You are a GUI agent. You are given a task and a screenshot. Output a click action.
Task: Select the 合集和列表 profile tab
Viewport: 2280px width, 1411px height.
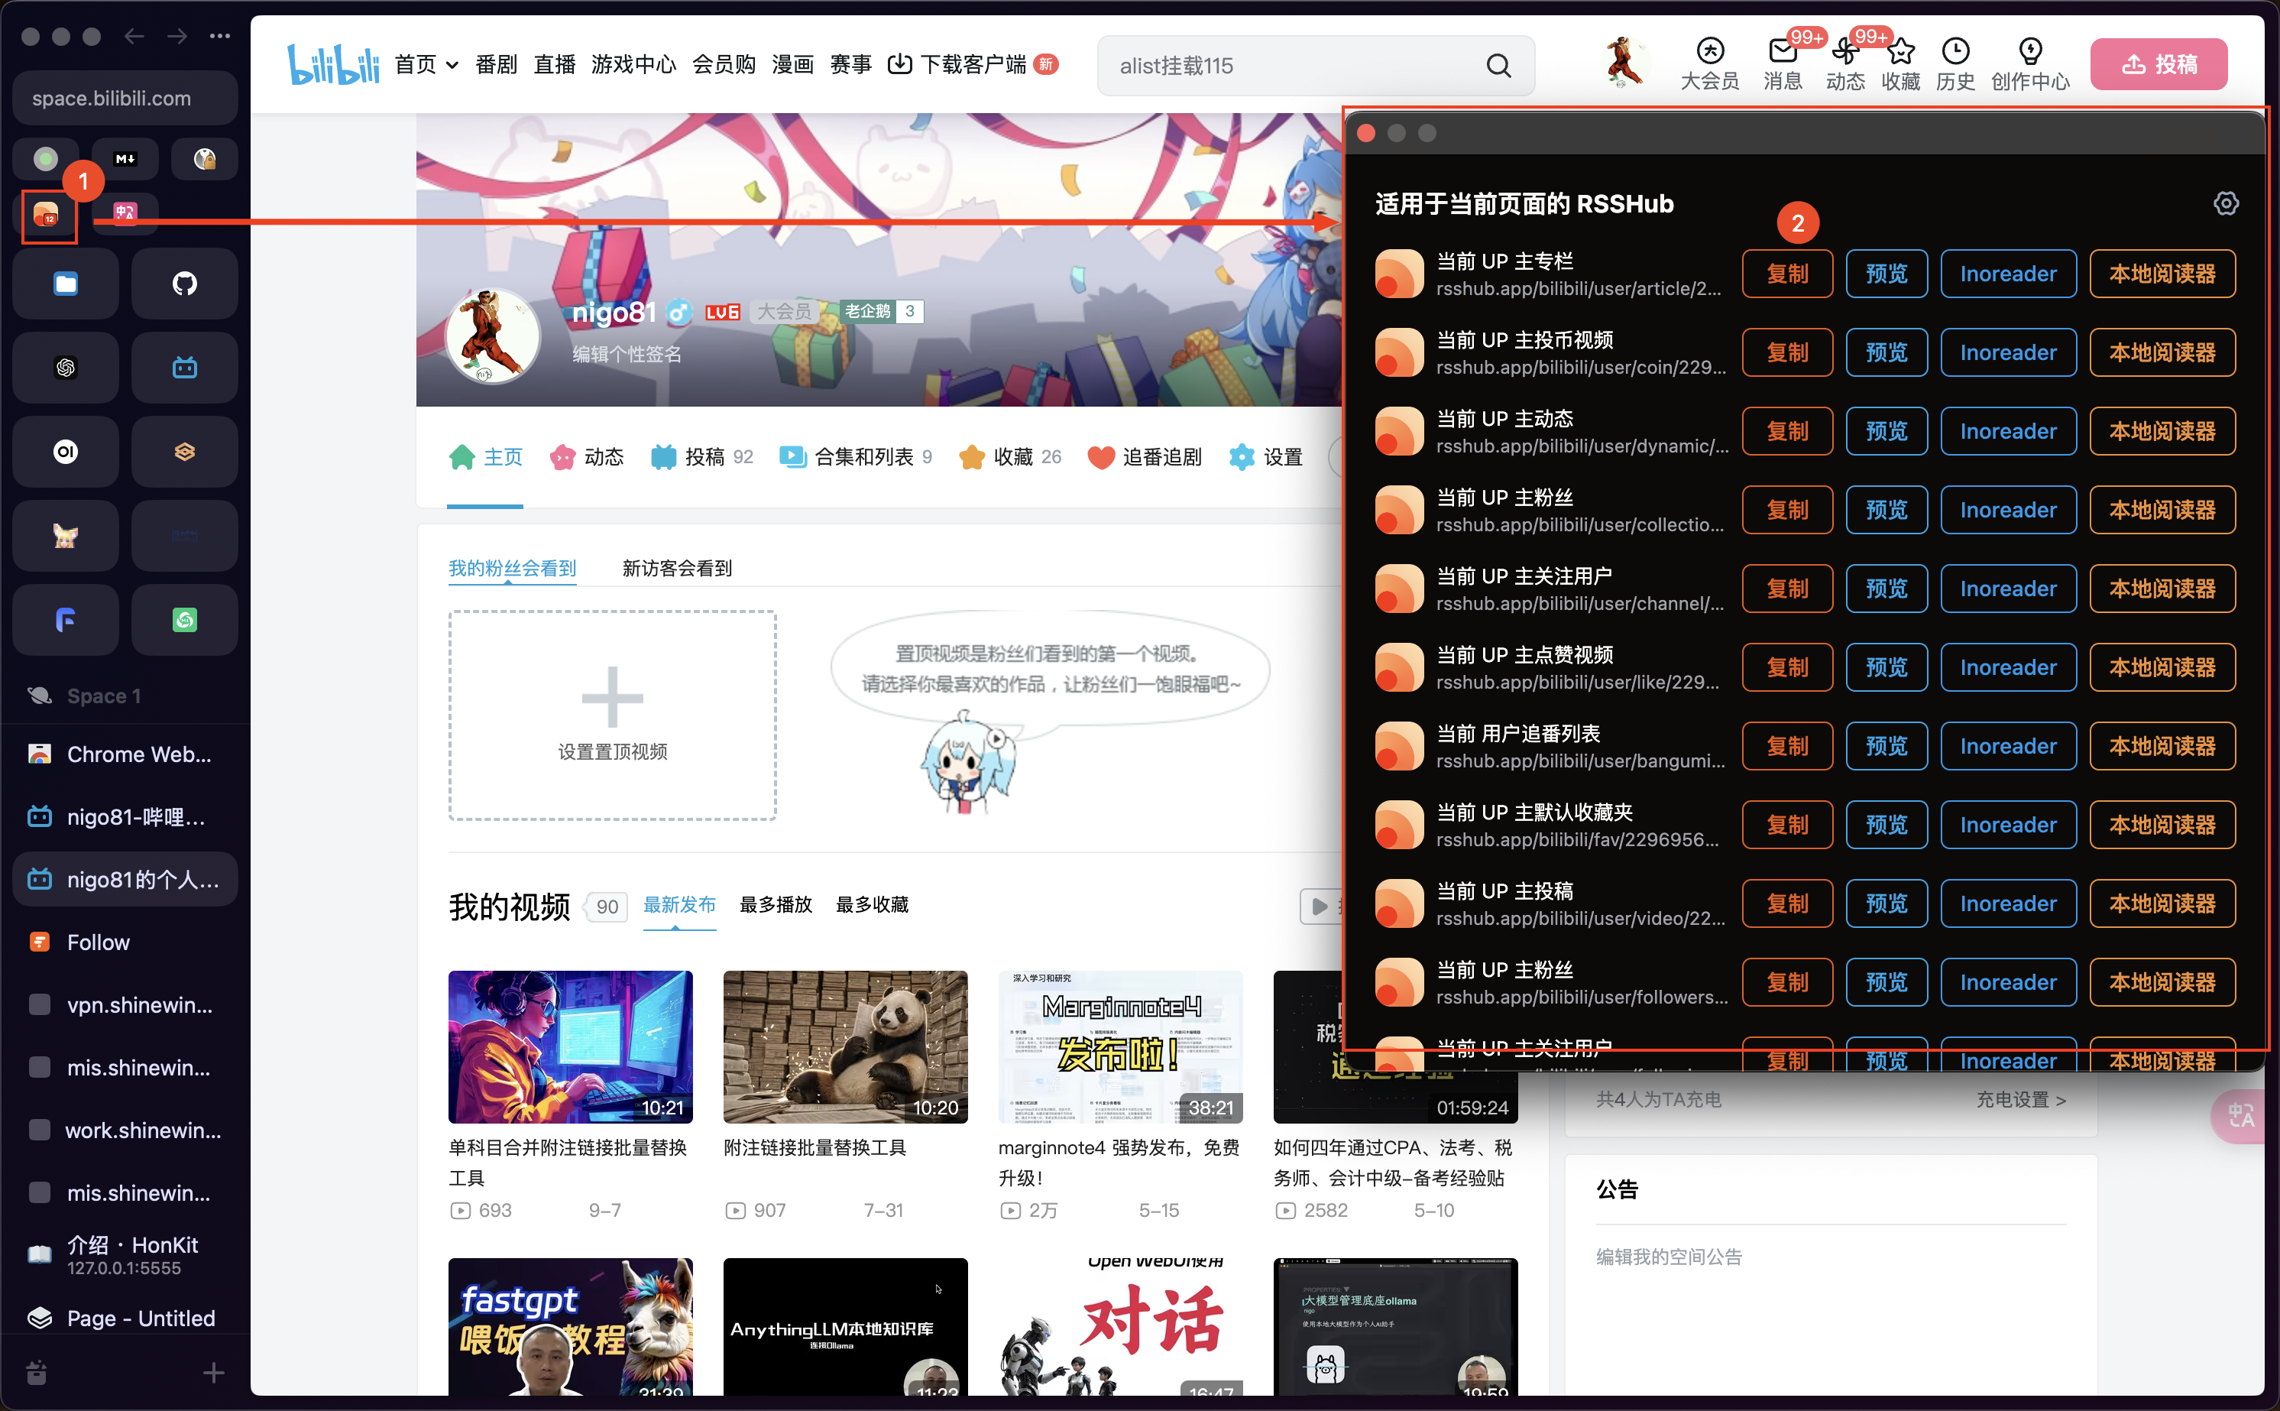[x=856, y=456]
